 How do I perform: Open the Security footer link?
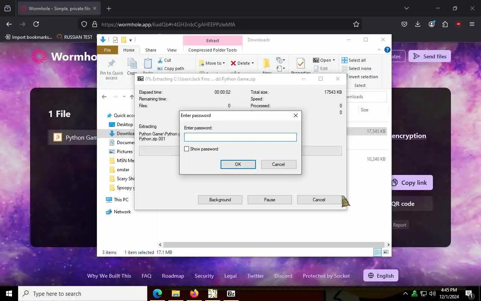204,276
